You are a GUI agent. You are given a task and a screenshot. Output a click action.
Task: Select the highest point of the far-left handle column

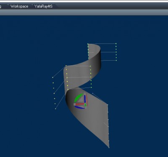pyautogui.click(x=52, y=77)
